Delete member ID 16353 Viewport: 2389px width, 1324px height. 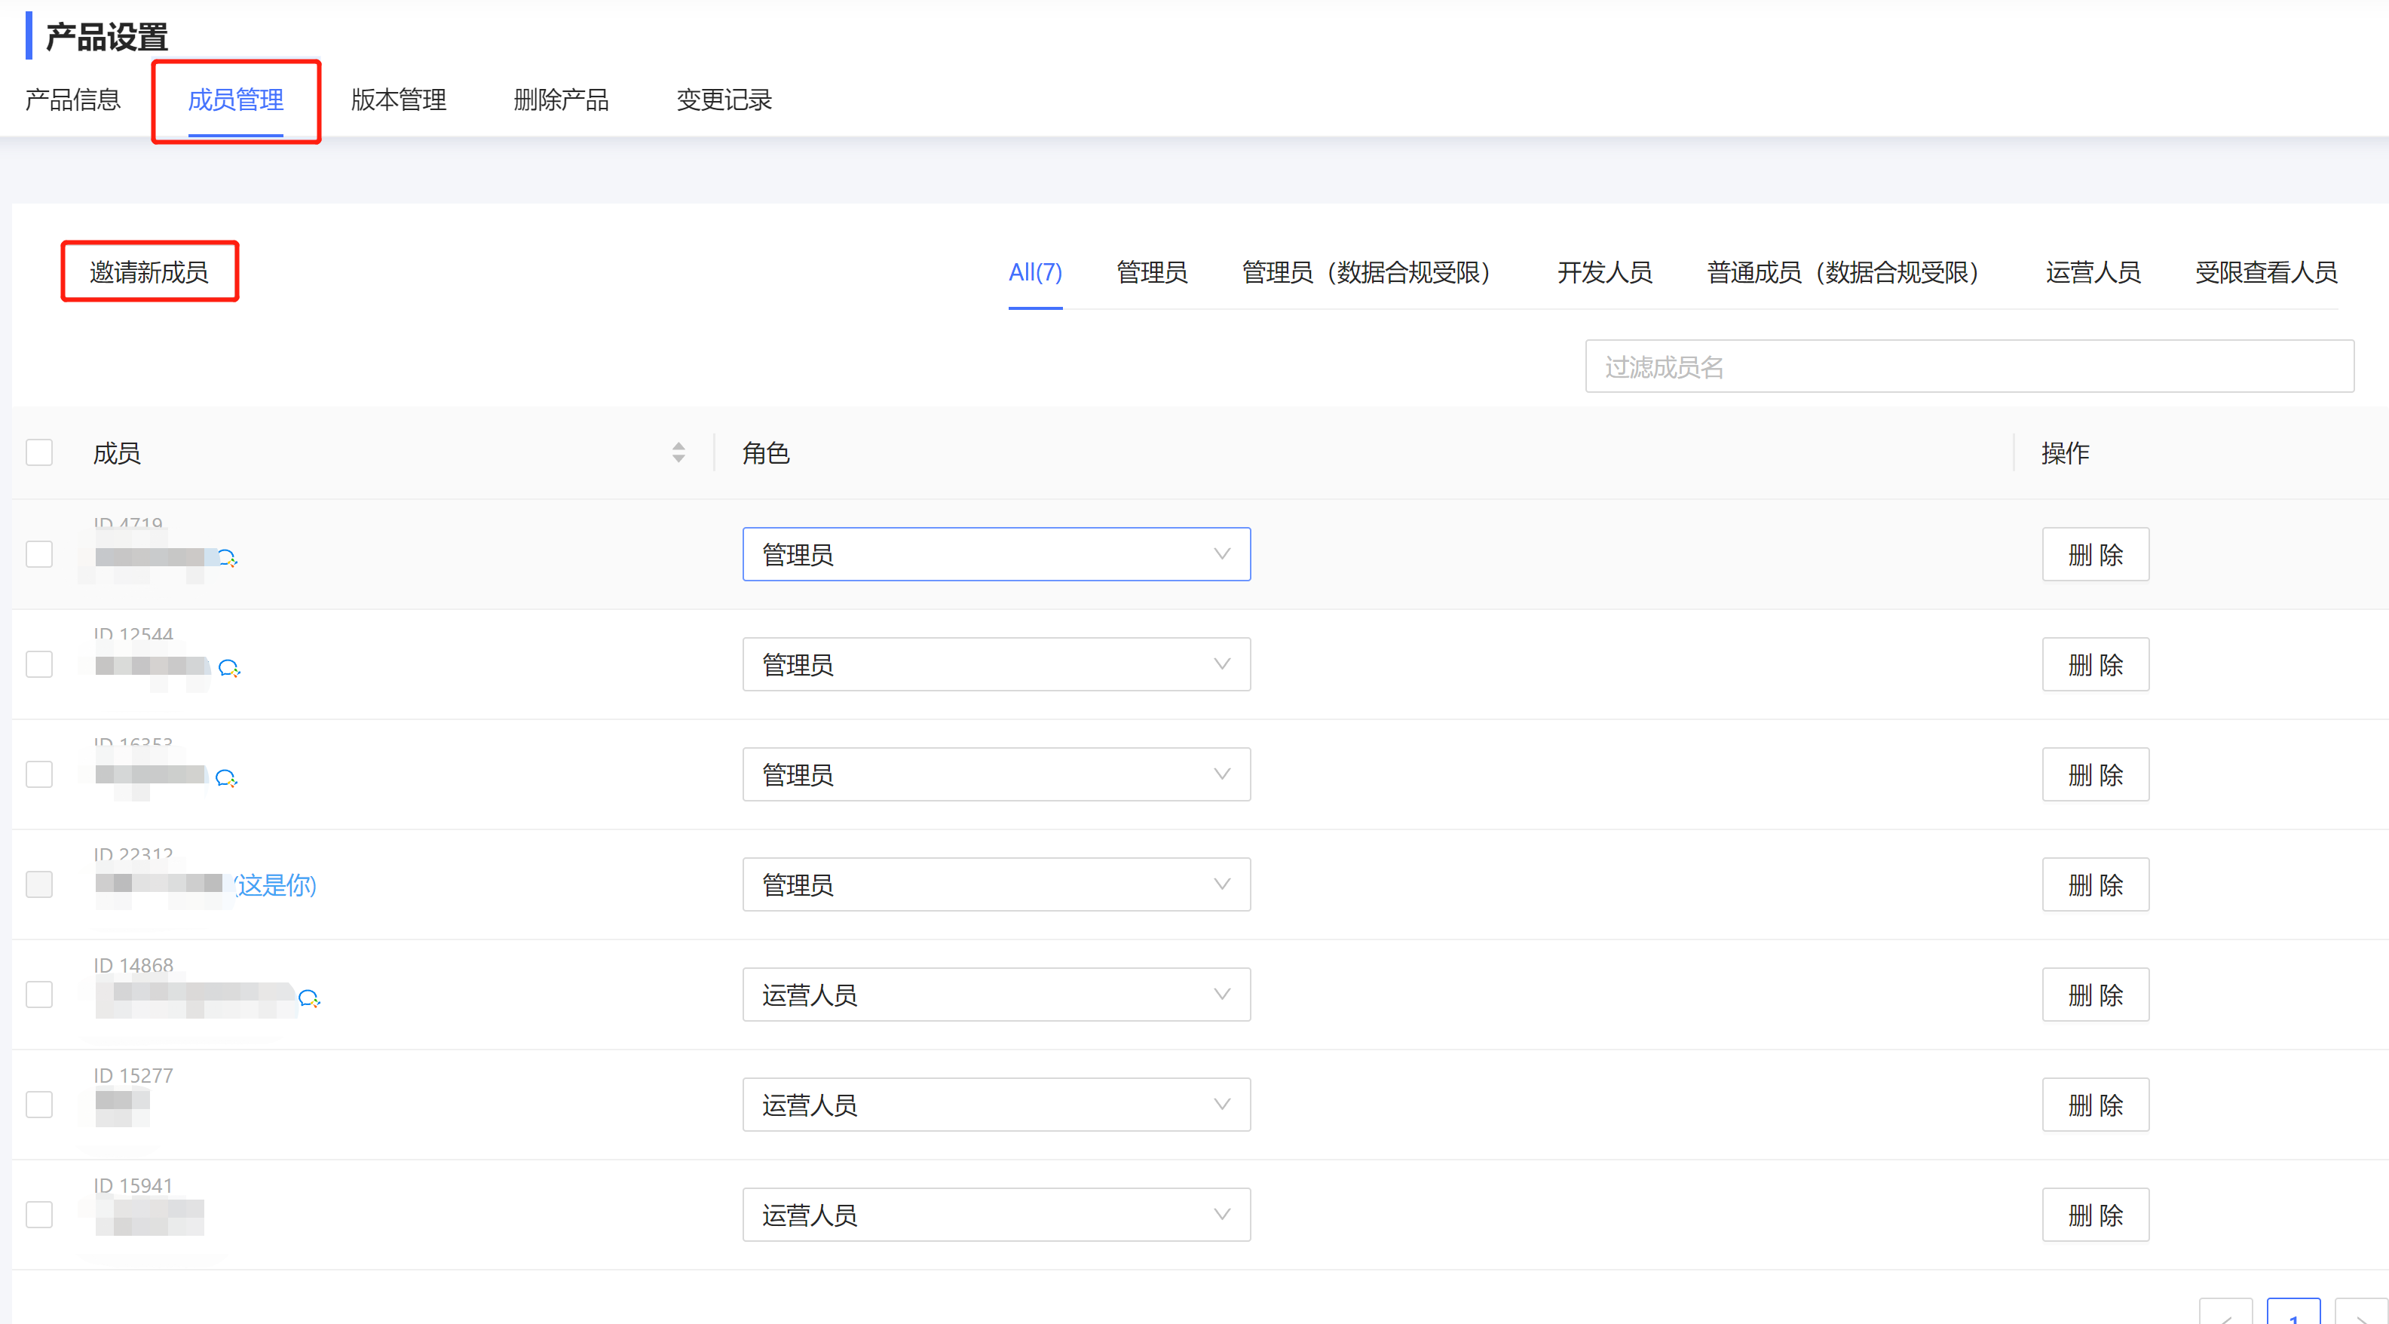[2095, 775]
